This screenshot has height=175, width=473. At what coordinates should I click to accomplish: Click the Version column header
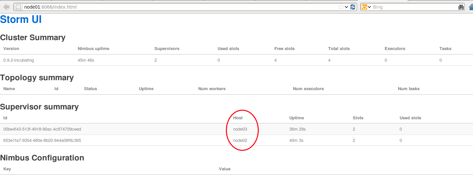(x=11, y=49)
